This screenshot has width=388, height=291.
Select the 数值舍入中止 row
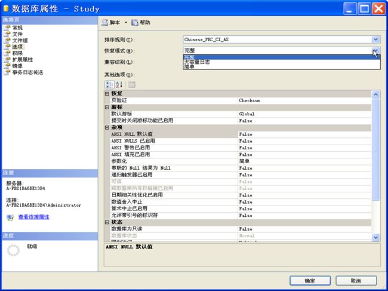(241, 202)
